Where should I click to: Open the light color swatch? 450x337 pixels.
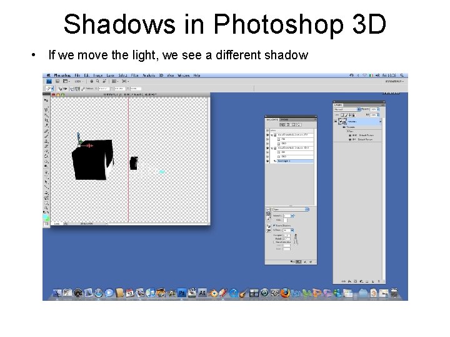(285, 220)
